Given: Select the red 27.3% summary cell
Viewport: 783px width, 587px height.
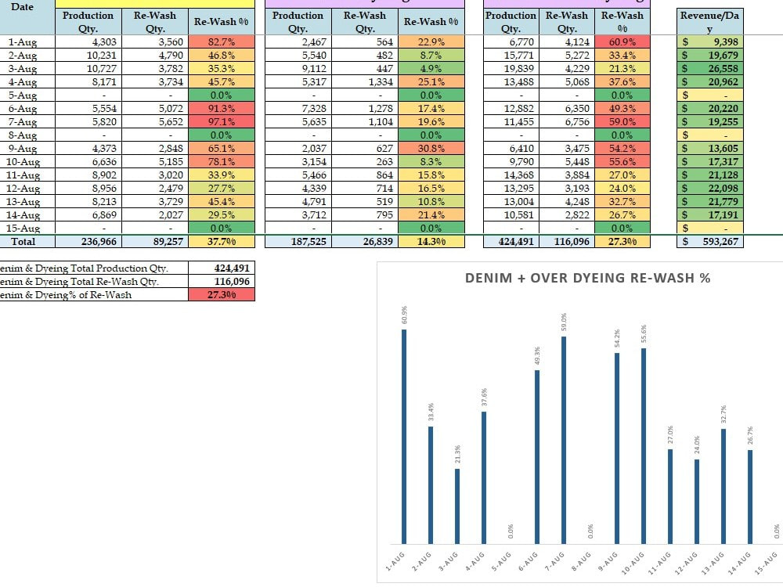Looking at the screenshot, I should tap(222, 294).
